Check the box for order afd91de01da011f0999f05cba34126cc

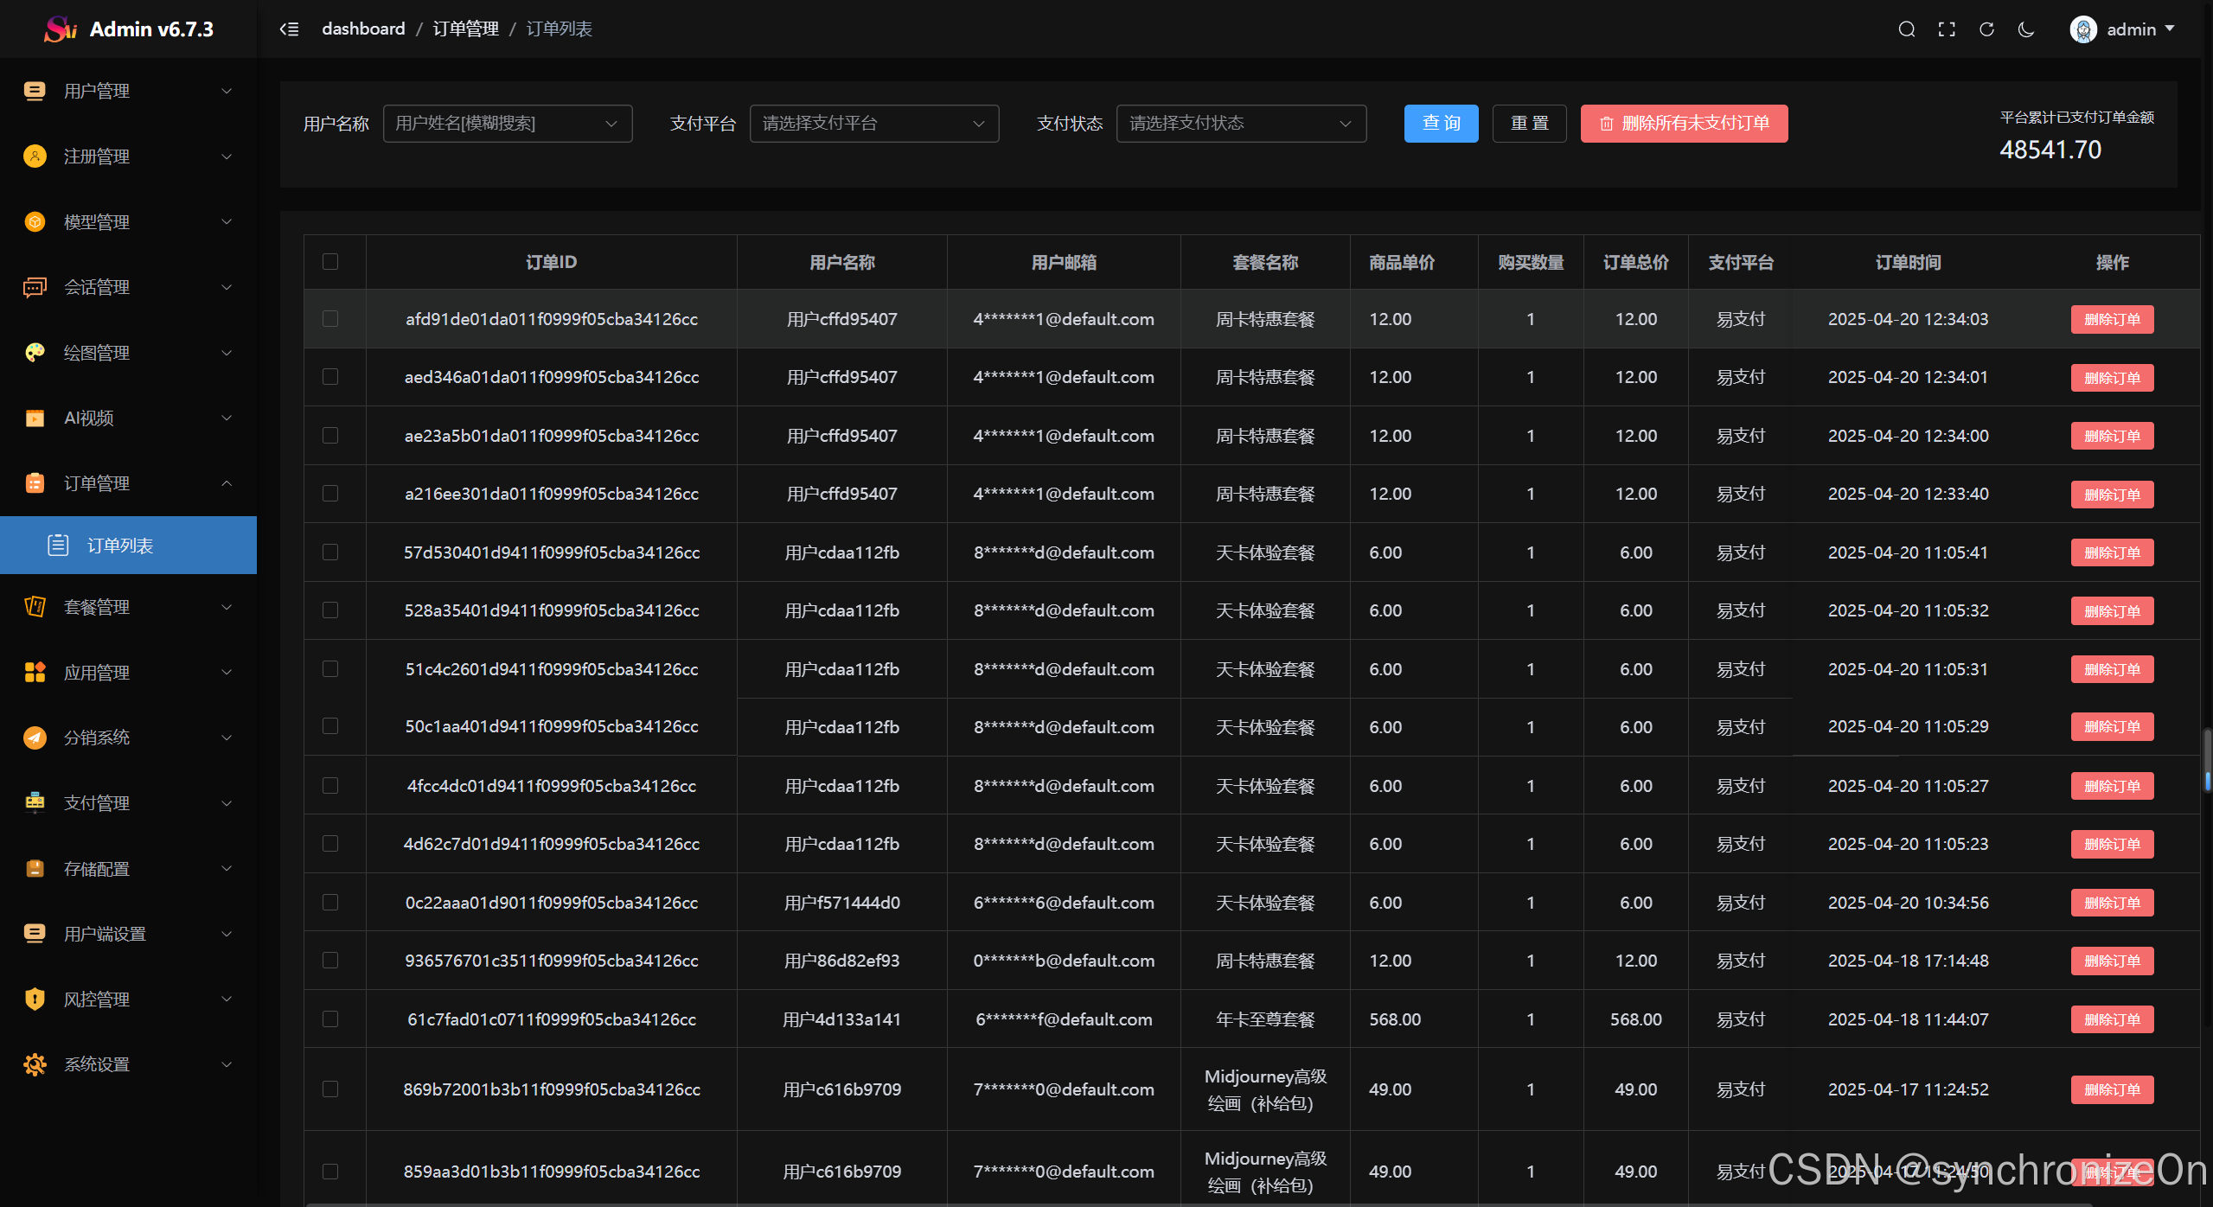pos(330,319)
